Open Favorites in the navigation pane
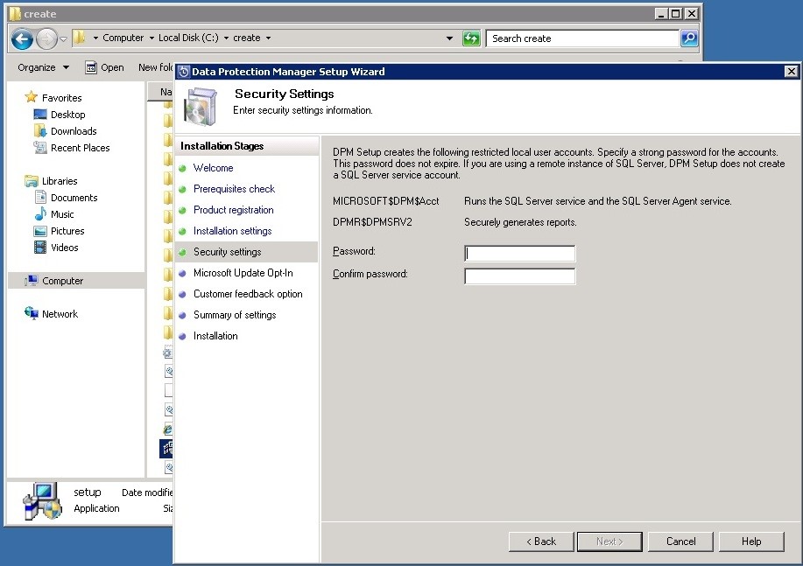 (x=61, y=98)
